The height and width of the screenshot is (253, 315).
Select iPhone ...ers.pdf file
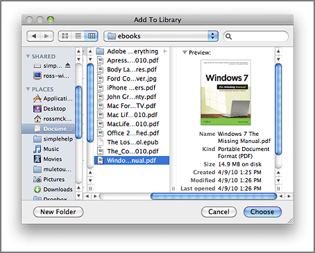[132, 88]
